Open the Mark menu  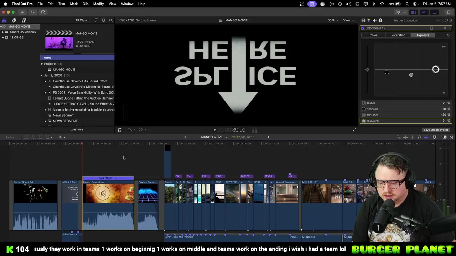point(74,4)
